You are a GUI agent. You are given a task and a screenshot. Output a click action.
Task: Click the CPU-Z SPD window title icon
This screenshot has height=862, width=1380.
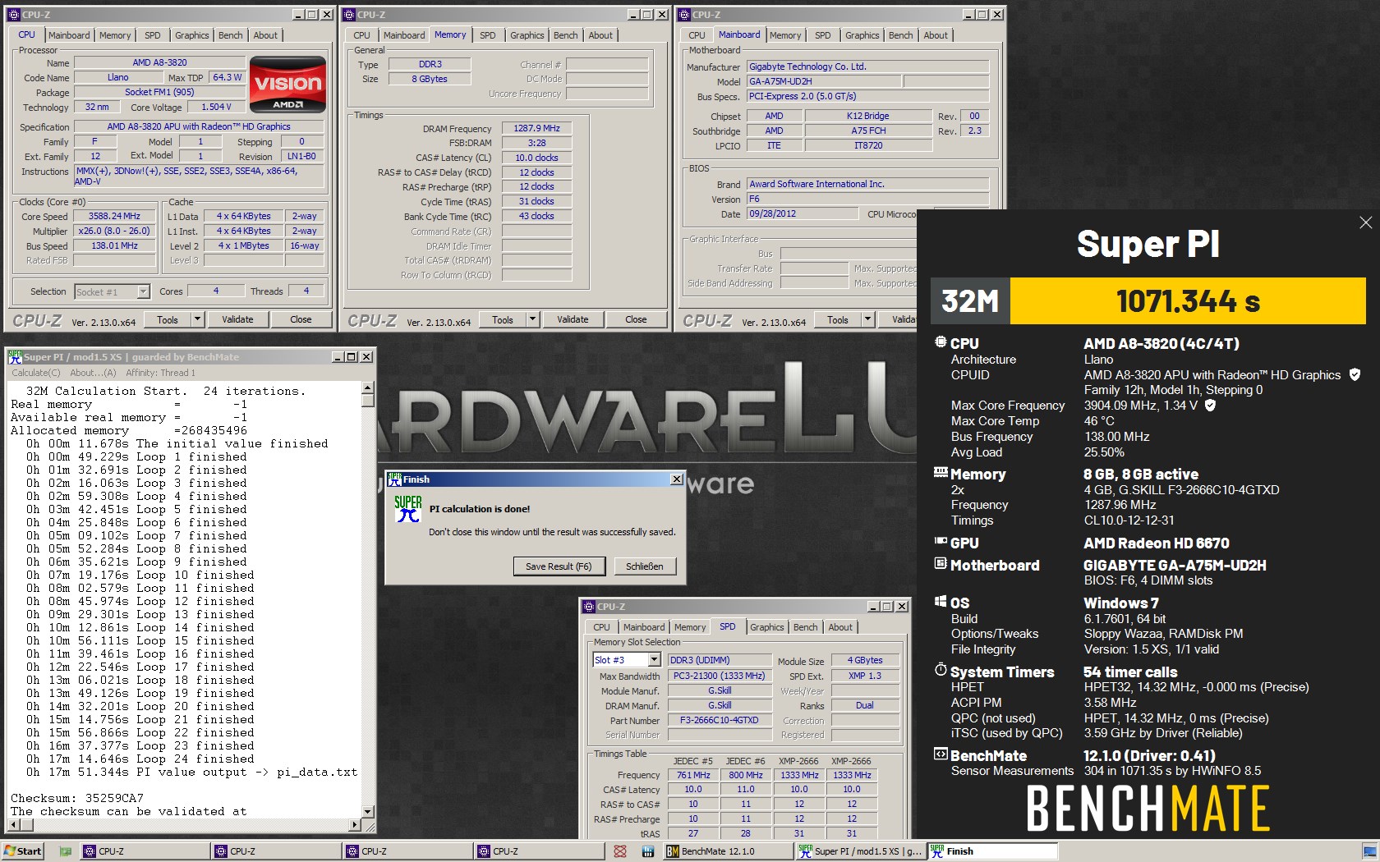[588, 607]
